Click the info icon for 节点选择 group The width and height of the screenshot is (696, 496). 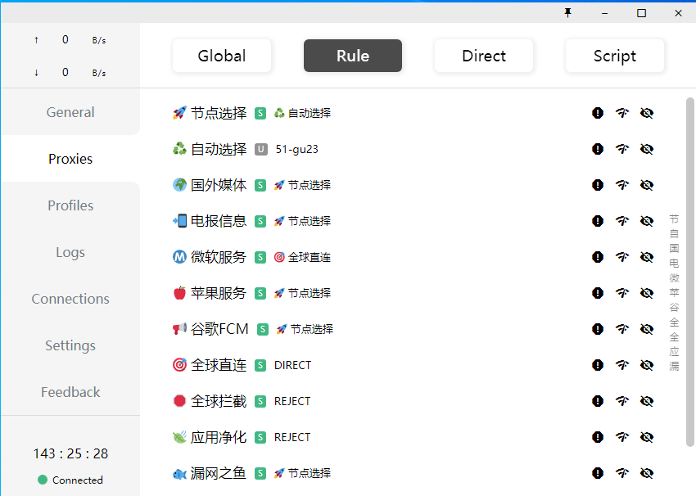598,113
